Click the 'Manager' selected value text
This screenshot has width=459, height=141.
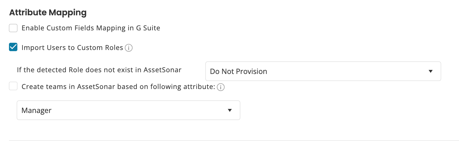coord(36,110)
